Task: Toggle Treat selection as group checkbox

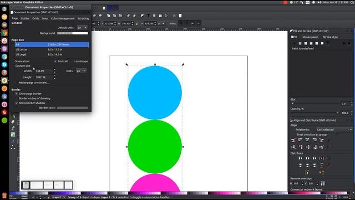Action: point(337,134)
